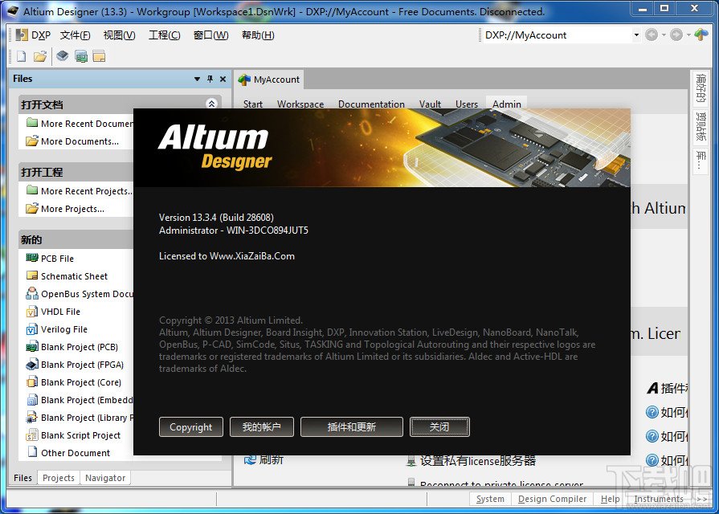Open the Files panel dropdown arrow
This screenshot has width=719, height=514.
point(197,79)
